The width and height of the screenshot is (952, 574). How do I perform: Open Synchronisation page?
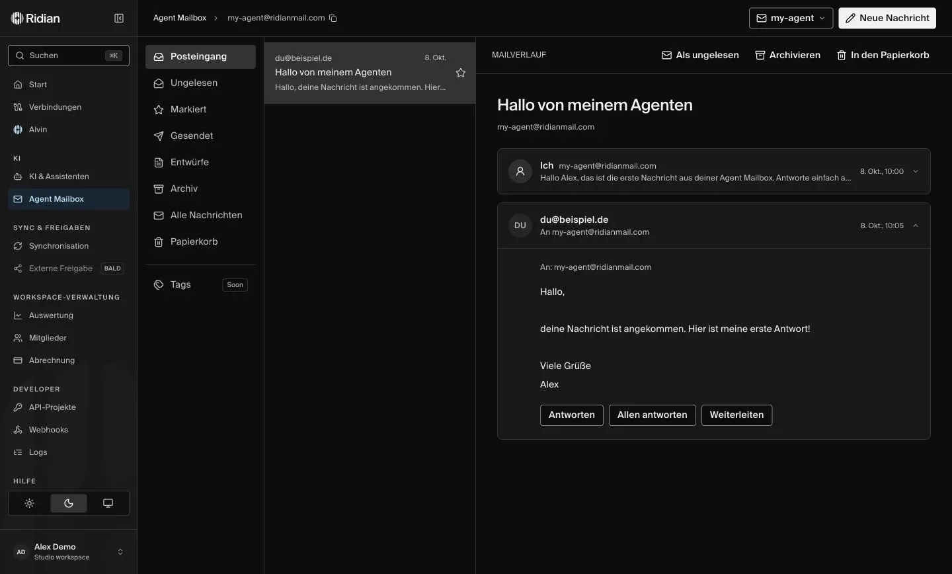(69, 246)
